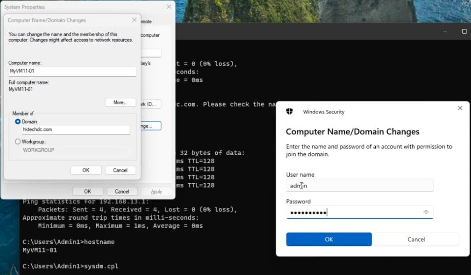Click the Computer name field MyVM11-01

coord(72,71)
